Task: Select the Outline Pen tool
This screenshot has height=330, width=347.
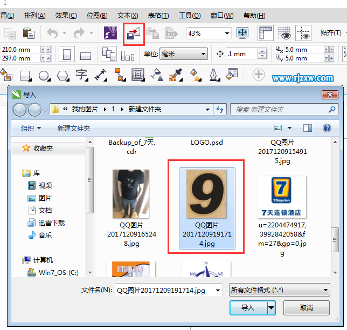Action: click(214, 75)
